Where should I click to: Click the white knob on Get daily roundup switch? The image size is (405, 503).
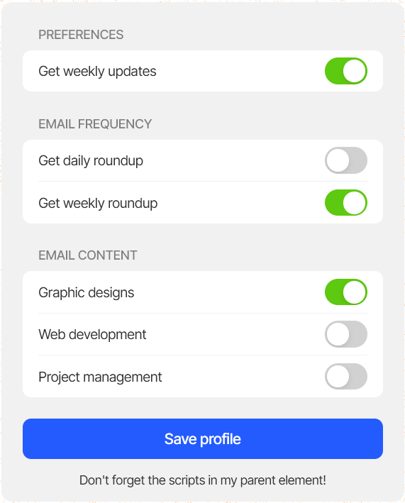338,160
